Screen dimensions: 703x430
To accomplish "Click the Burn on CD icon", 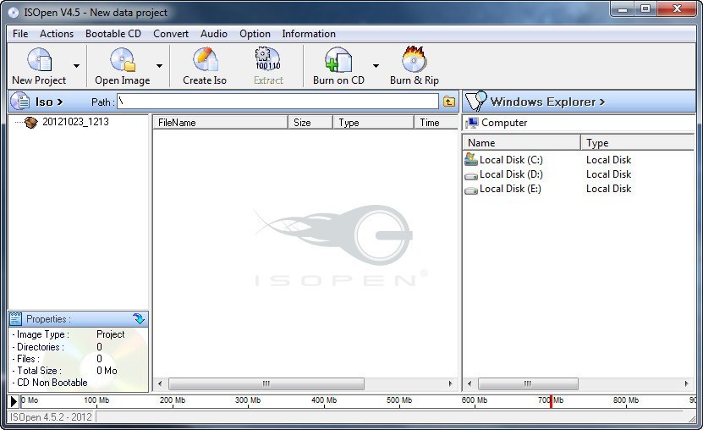I will click(x=338, y=59).
